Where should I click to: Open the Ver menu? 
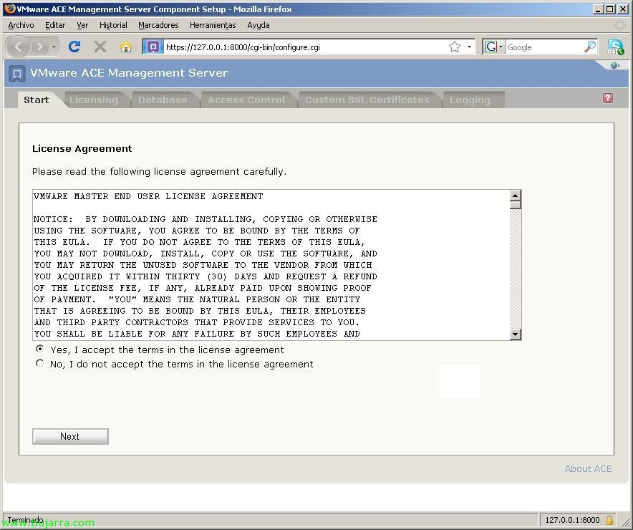coord(82,25)
